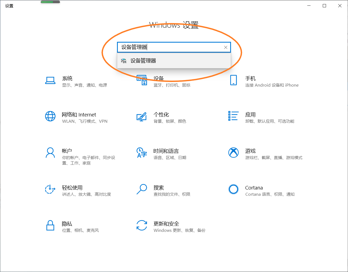The height and width of the screenshot is (272, 348).
Task: Click 语音、区域、日期 description
Action: [x=170, y=158]
